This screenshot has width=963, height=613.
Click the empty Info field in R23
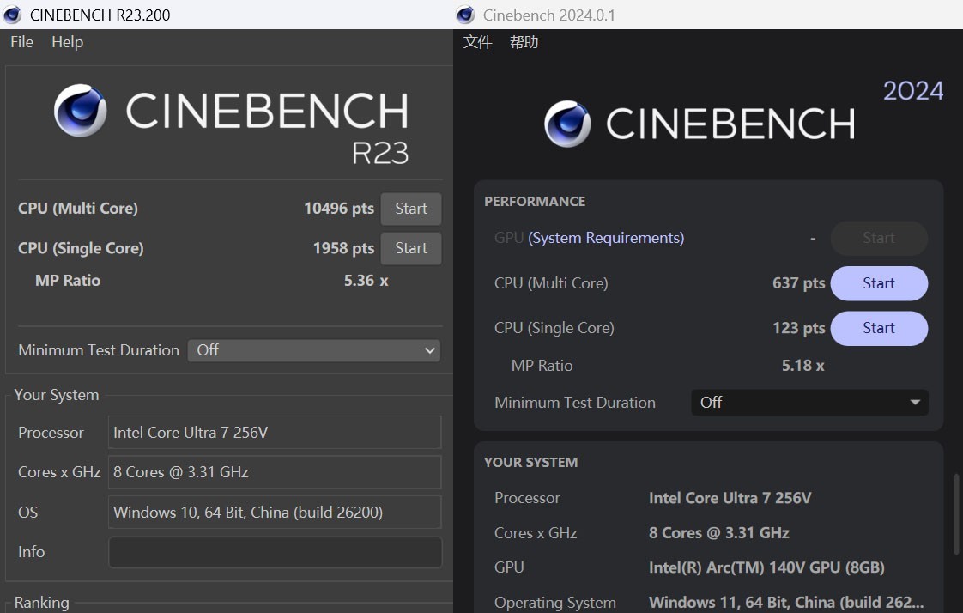click(275, 552)
